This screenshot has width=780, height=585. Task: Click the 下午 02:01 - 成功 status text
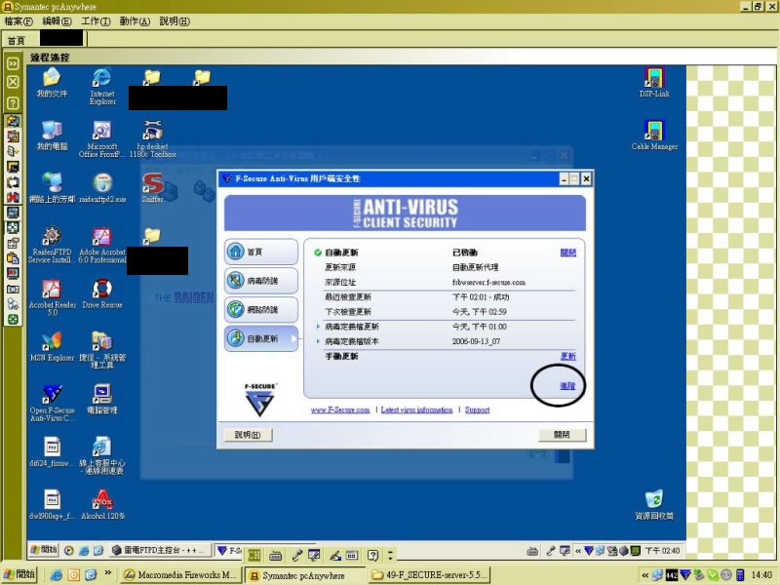click(481, 297)
